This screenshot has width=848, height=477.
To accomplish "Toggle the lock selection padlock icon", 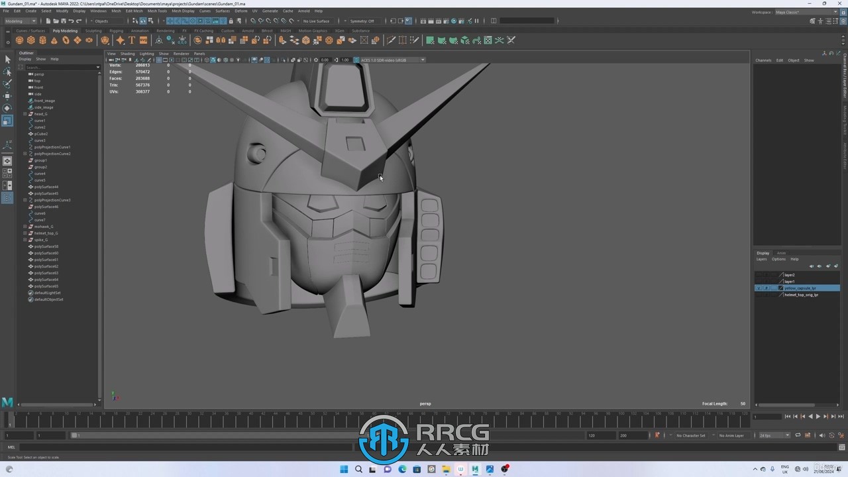I will 231,21.
